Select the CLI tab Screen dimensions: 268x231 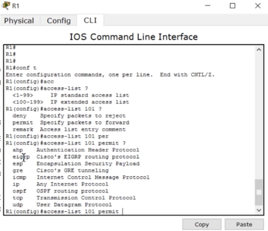tap(90, 20)
